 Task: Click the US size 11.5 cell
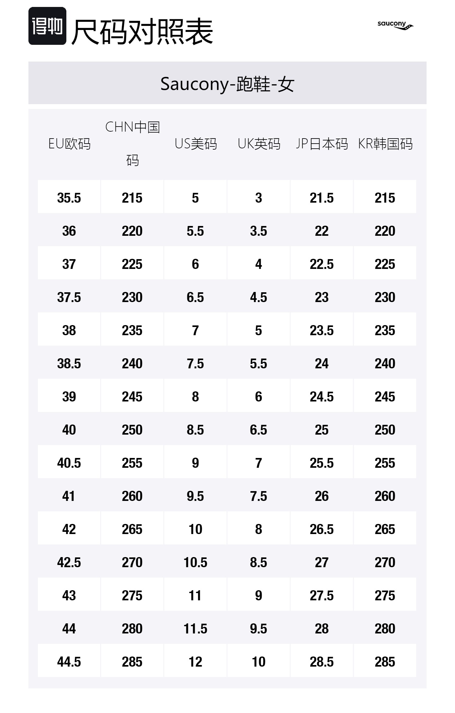pos(195,629)
